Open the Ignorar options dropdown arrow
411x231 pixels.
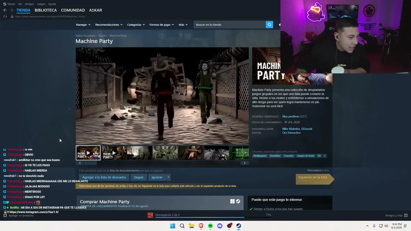(168, 177)
